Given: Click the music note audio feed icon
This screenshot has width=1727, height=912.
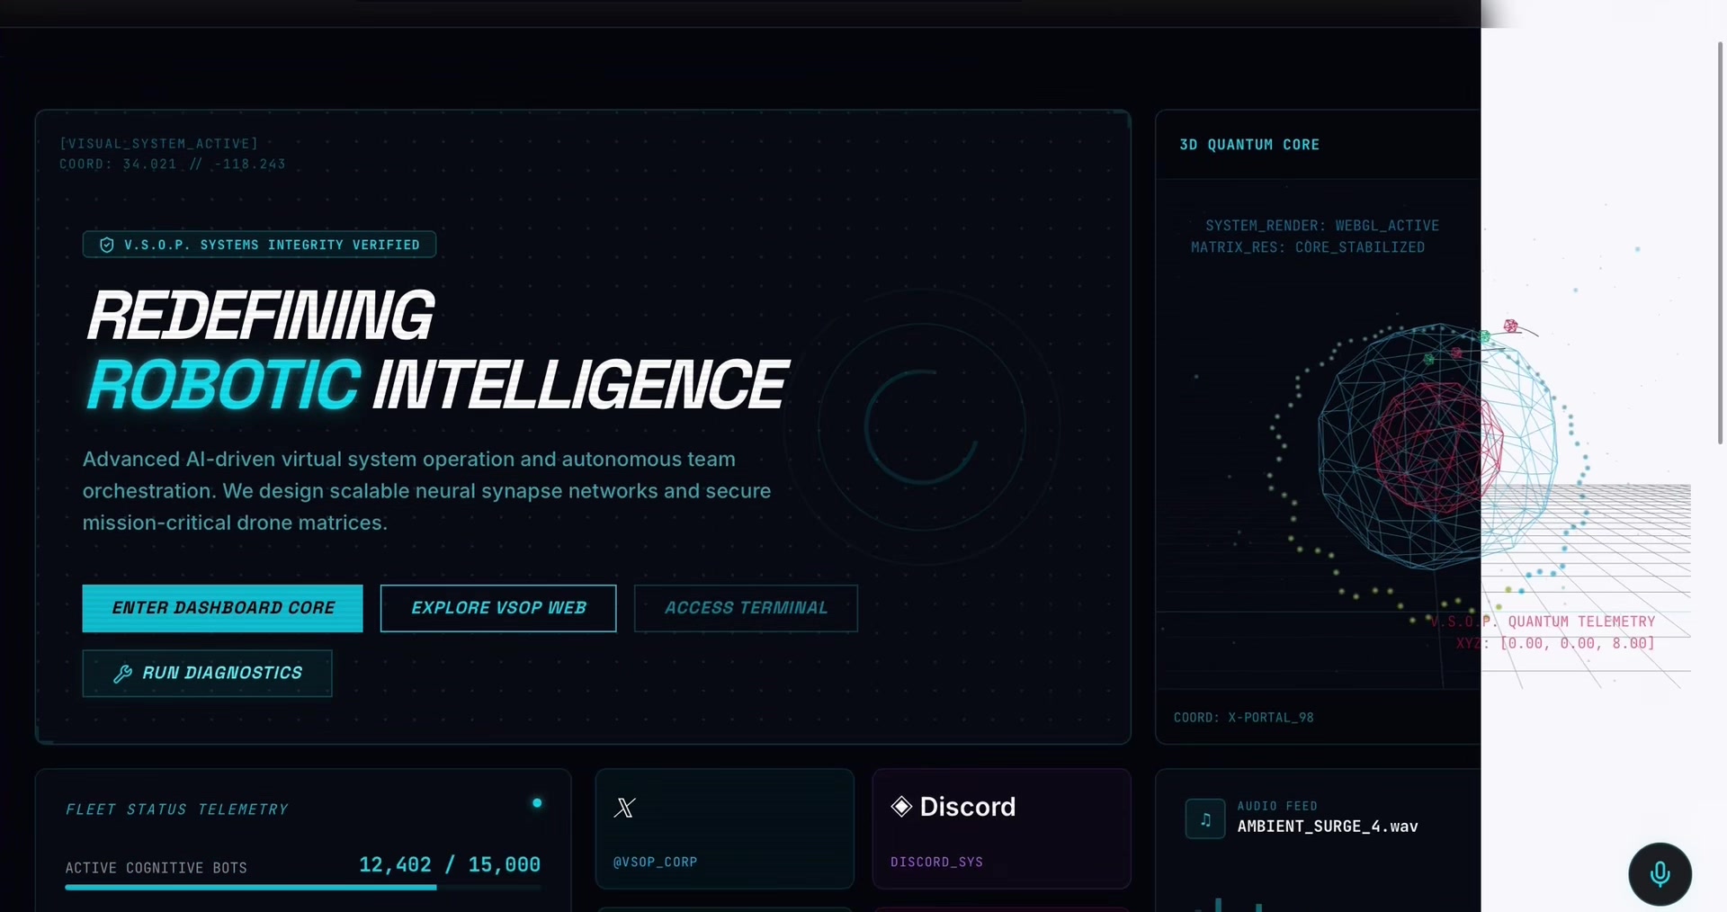Looking at the screenshot, I should [1205, 819].
